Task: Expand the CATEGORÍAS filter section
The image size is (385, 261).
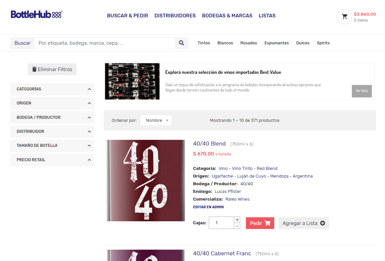Action: pos(52,89)
